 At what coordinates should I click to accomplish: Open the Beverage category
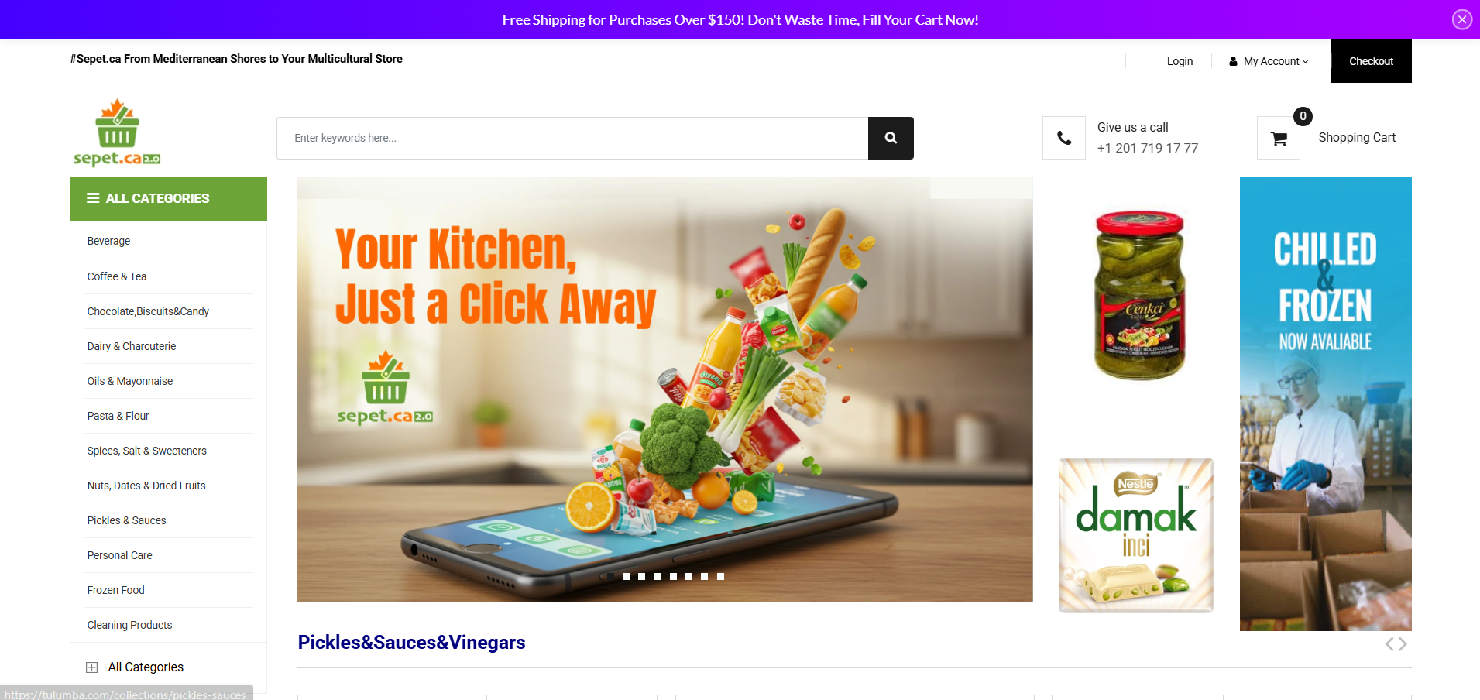tap(108, 241)
